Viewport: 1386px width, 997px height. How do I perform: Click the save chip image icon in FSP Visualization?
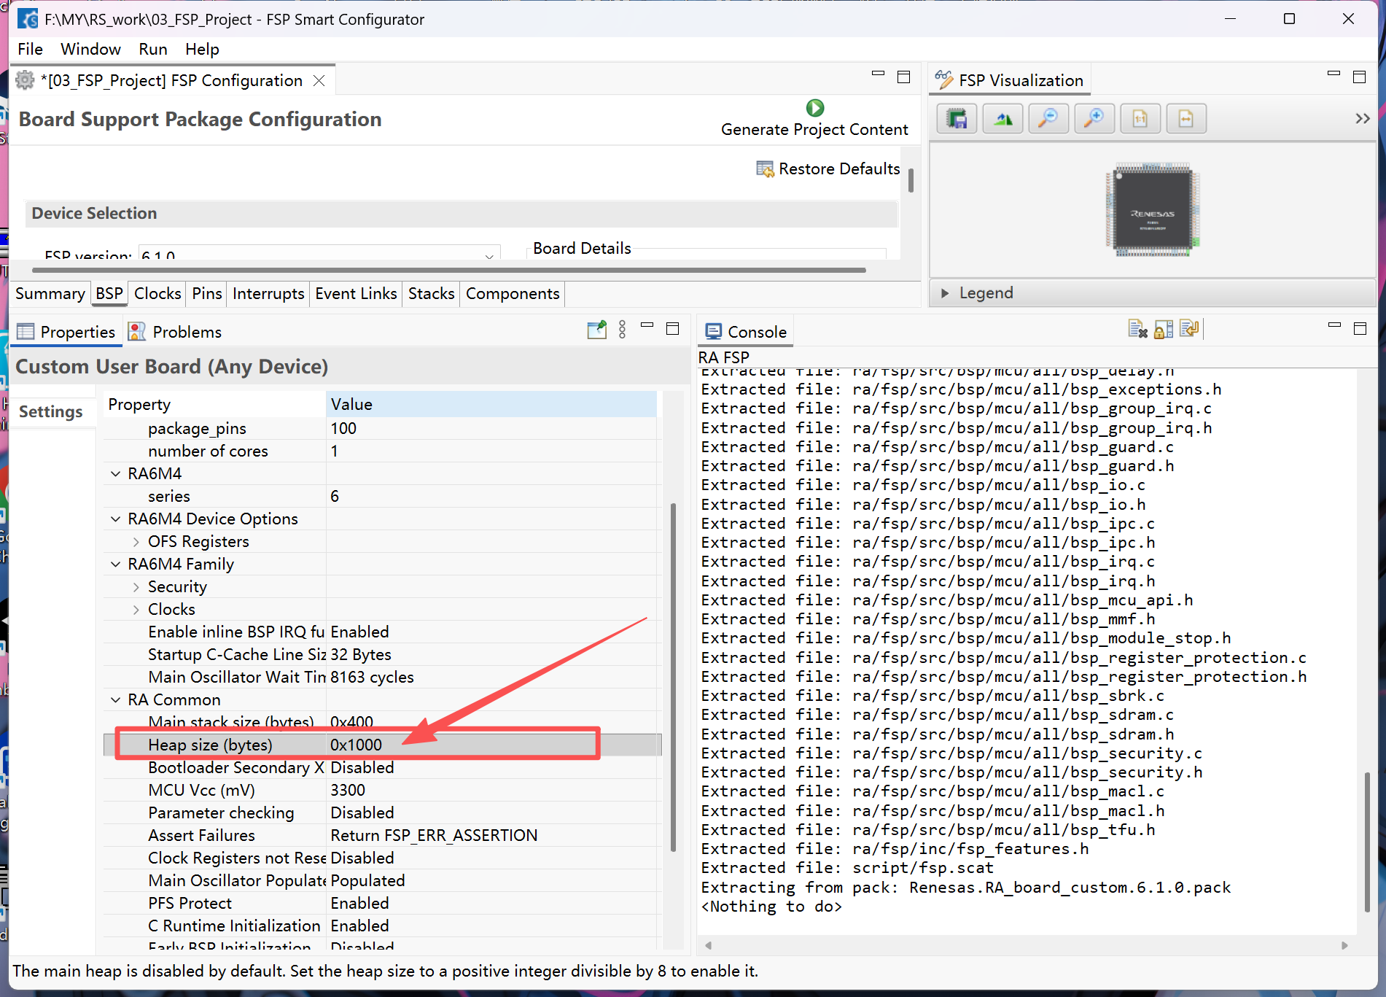956,119
